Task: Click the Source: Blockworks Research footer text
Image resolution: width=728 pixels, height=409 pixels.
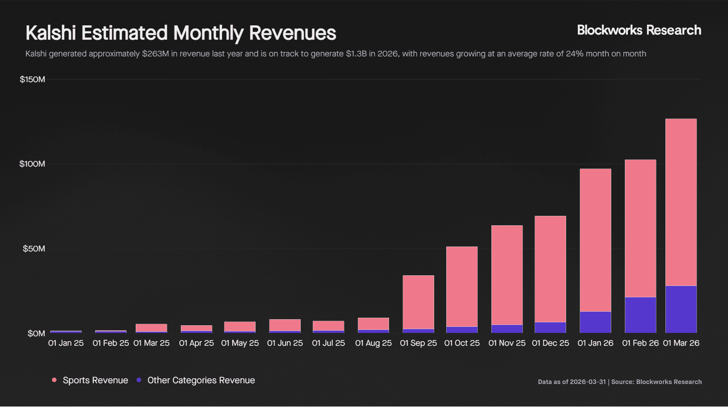Action: point(656,382)
